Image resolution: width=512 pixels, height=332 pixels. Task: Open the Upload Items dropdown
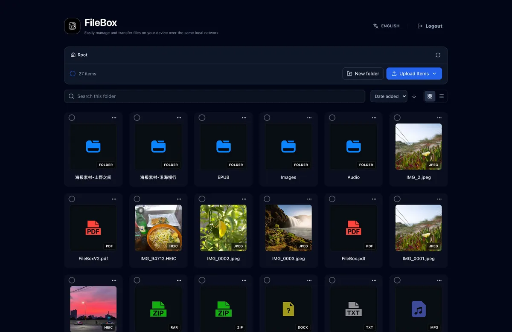(414, 74)
